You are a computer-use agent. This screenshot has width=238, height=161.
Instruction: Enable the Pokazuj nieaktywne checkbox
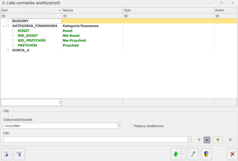(x=132, y=126)
